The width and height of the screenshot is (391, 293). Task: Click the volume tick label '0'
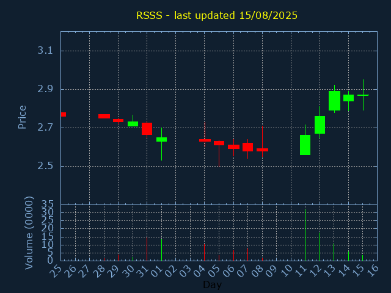[x=50, y=261]
